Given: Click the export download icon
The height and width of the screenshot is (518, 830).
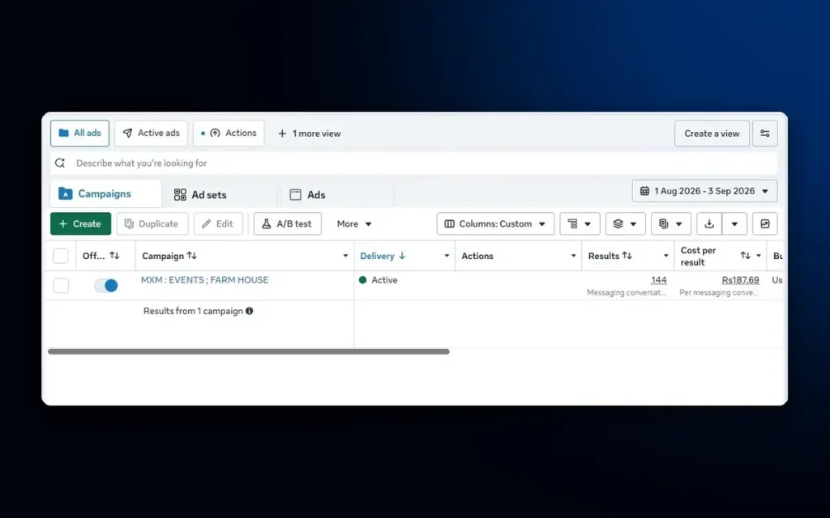Looking at the screenshot, I should (x=709, y=223).
